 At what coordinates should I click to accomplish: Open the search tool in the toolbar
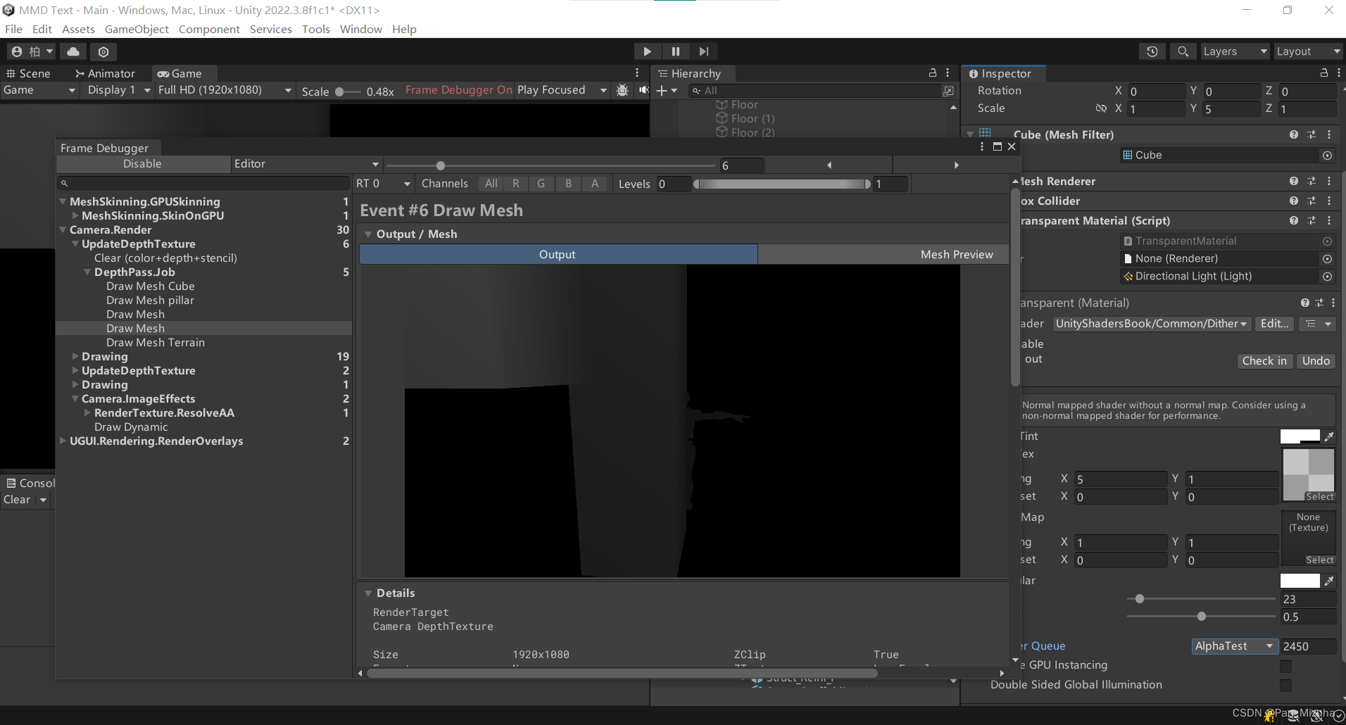click(1183, 51)
